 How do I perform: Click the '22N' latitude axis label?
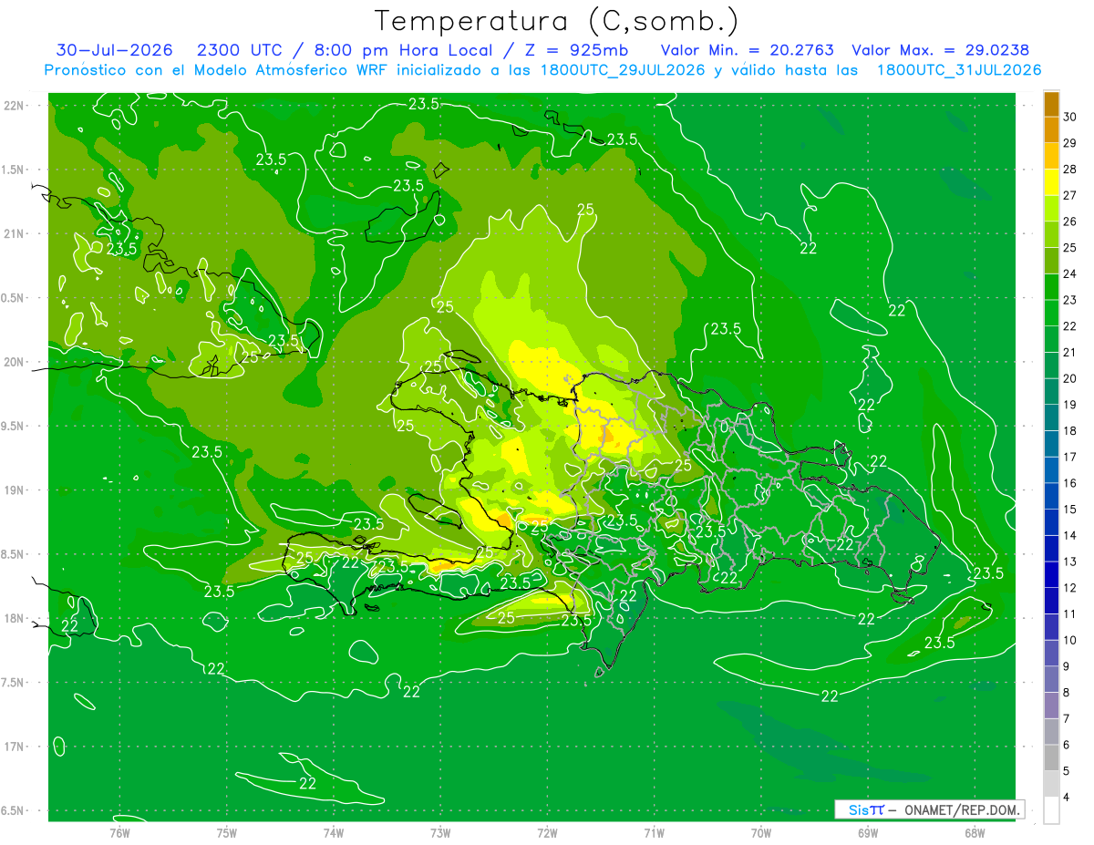[15, 105]
